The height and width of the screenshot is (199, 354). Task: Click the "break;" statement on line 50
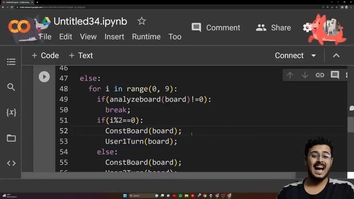point(118,110)
